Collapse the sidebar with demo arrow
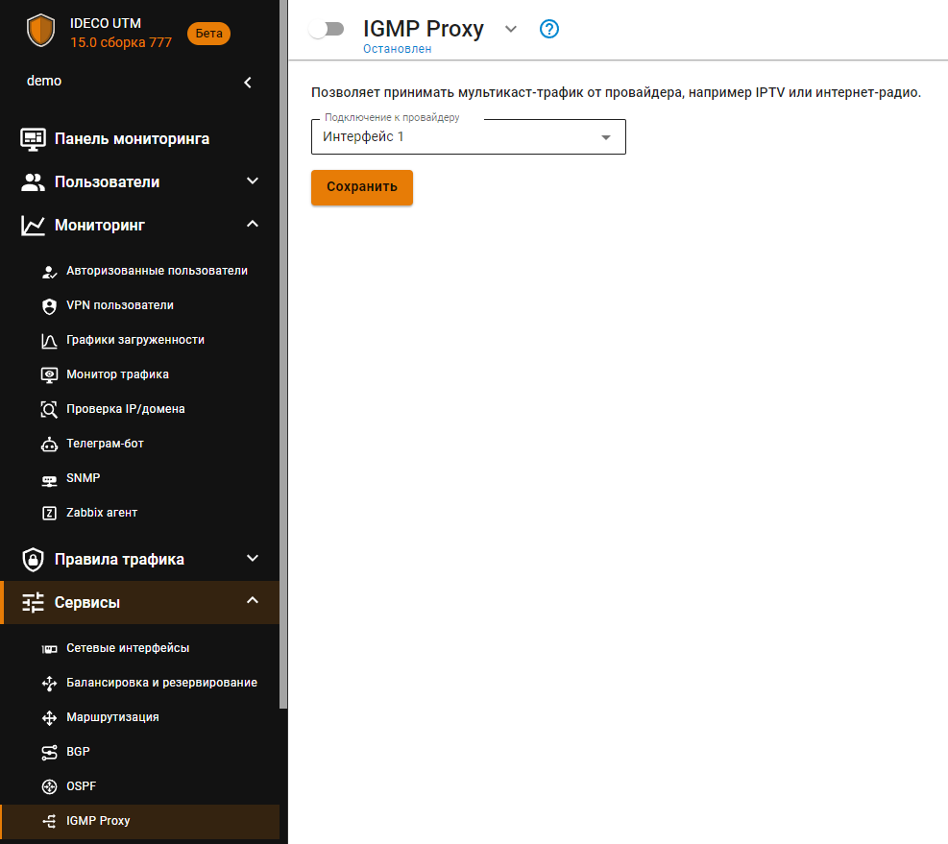948x844 pixels. (248, 83)
